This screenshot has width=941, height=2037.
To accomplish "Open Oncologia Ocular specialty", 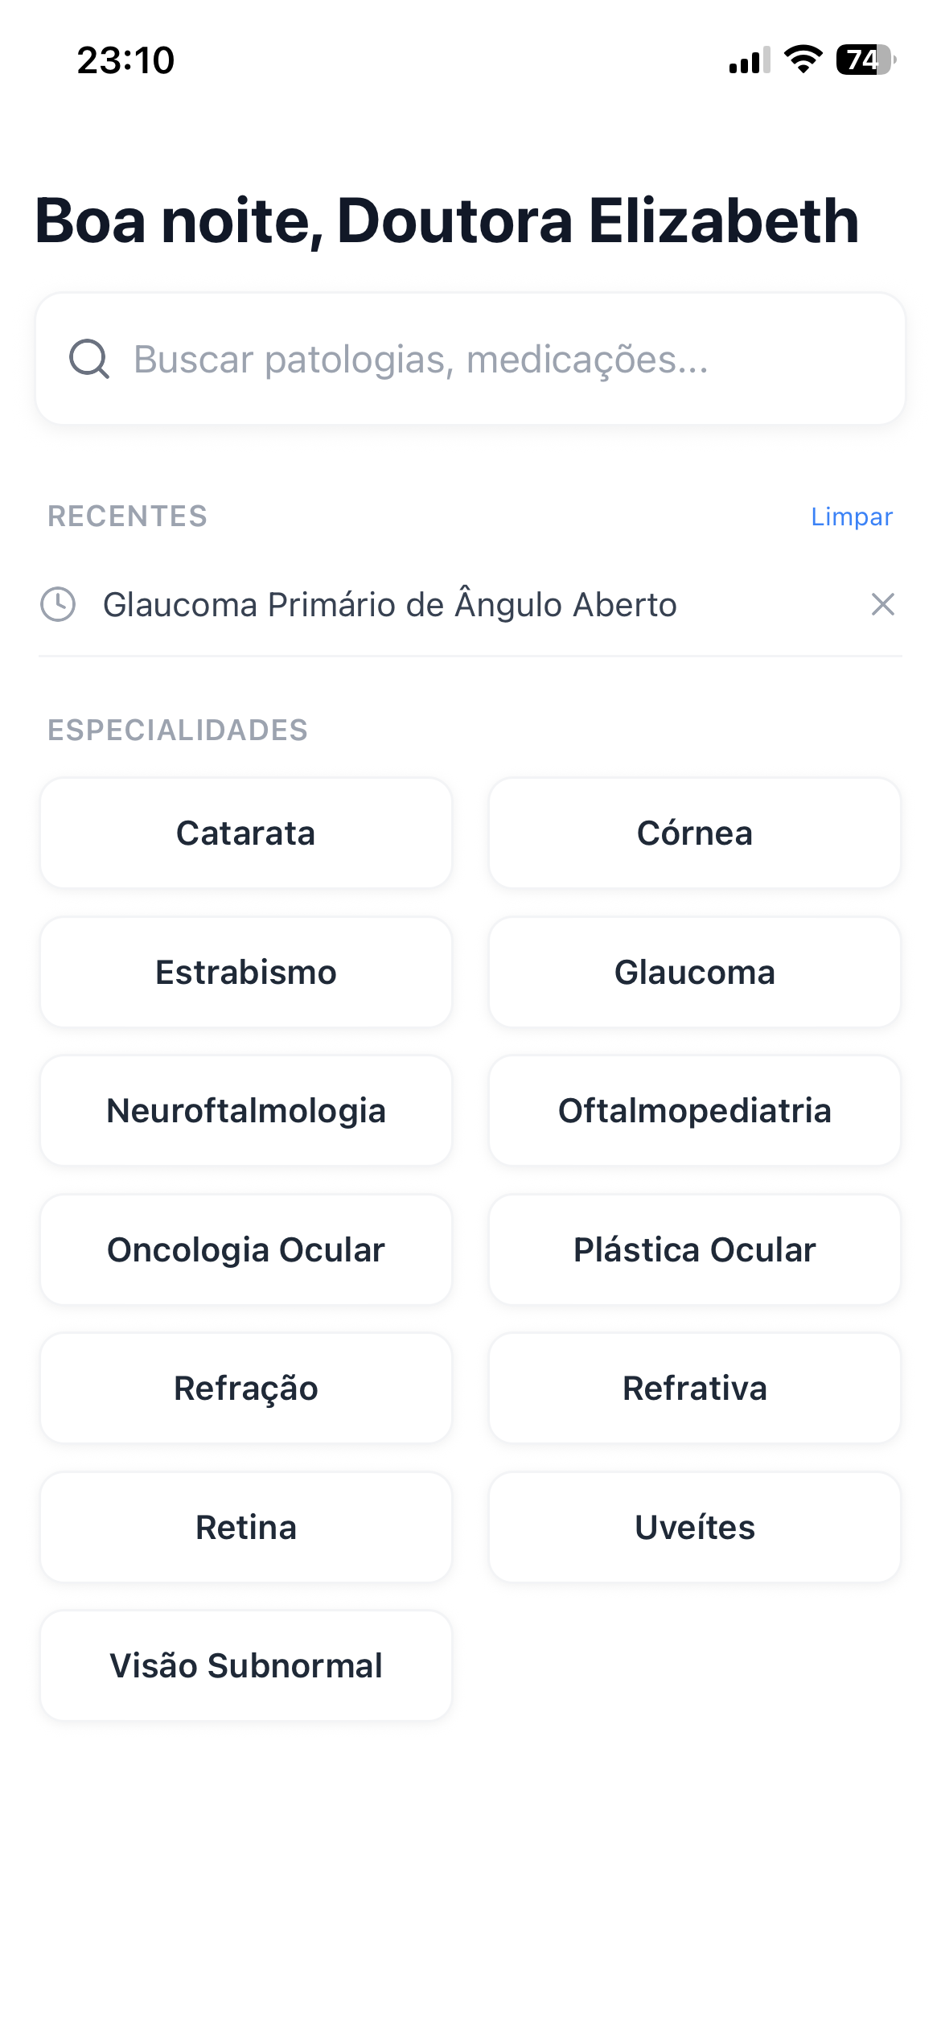I will click(246, 1249).
